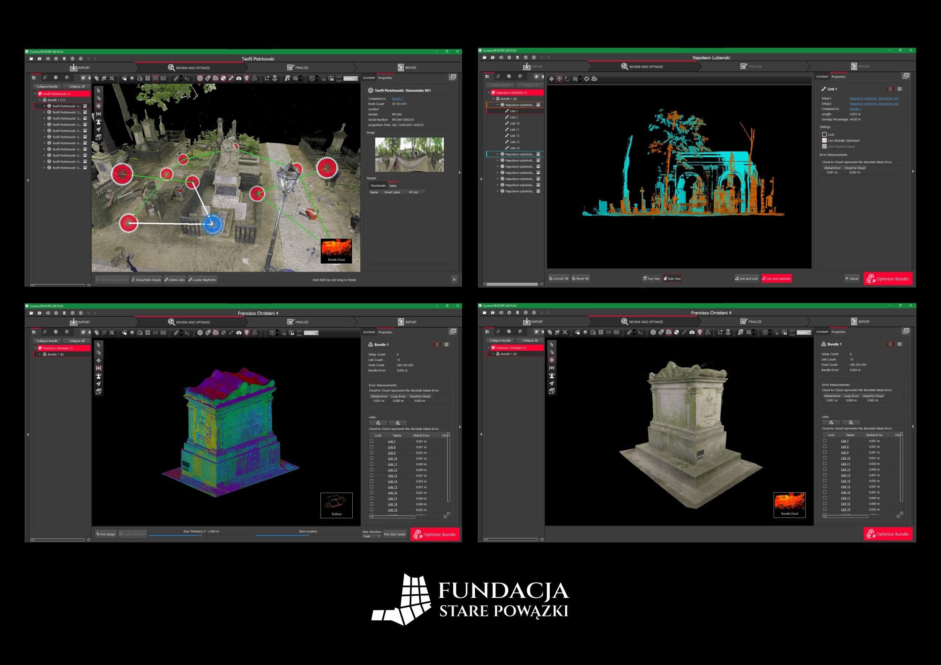Click Join and Optimize button
The width and height of the screenshot is (941, 665).
[x=776, y=278]
